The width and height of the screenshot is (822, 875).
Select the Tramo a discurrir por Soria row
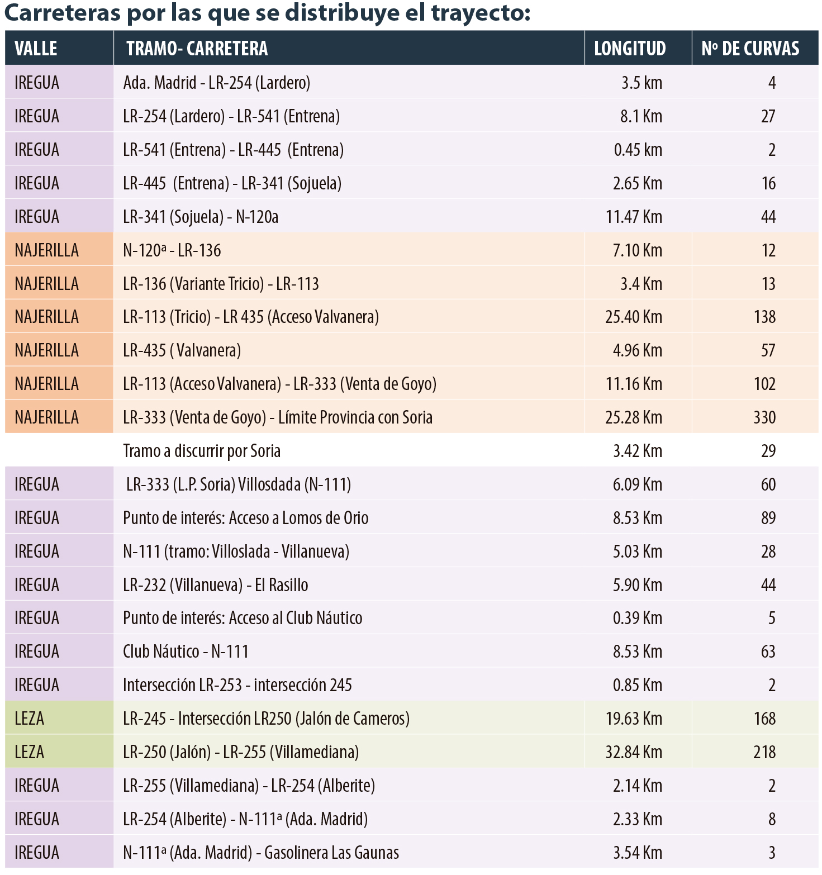click(x=202, y=451)
